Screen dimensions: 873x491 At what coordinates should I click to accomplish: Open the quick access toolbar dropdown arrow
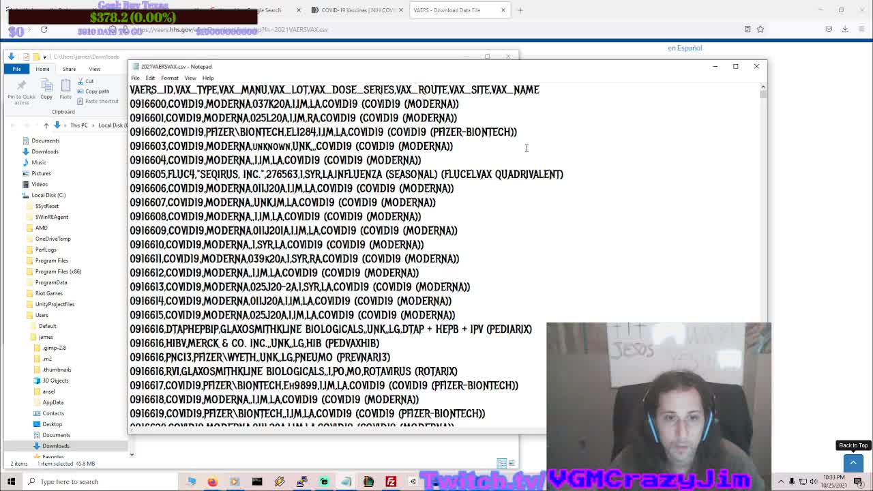click(x=45, y=57)
